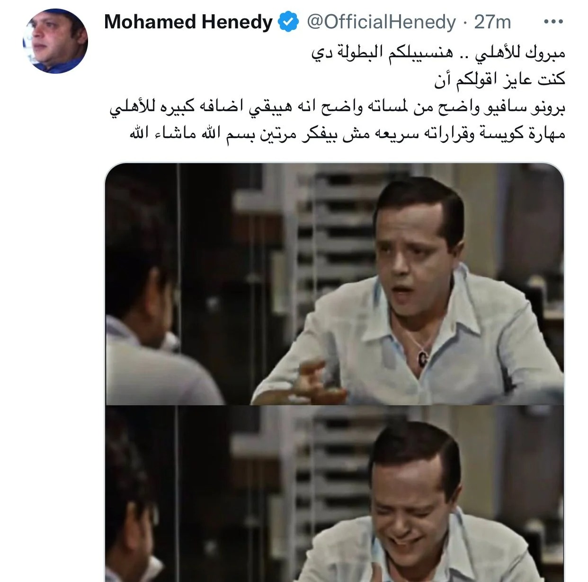The width and height of the screenshot is (588, 582).
Task: Open the tweet's three-dot more options menu
Action: click(553, 22)
